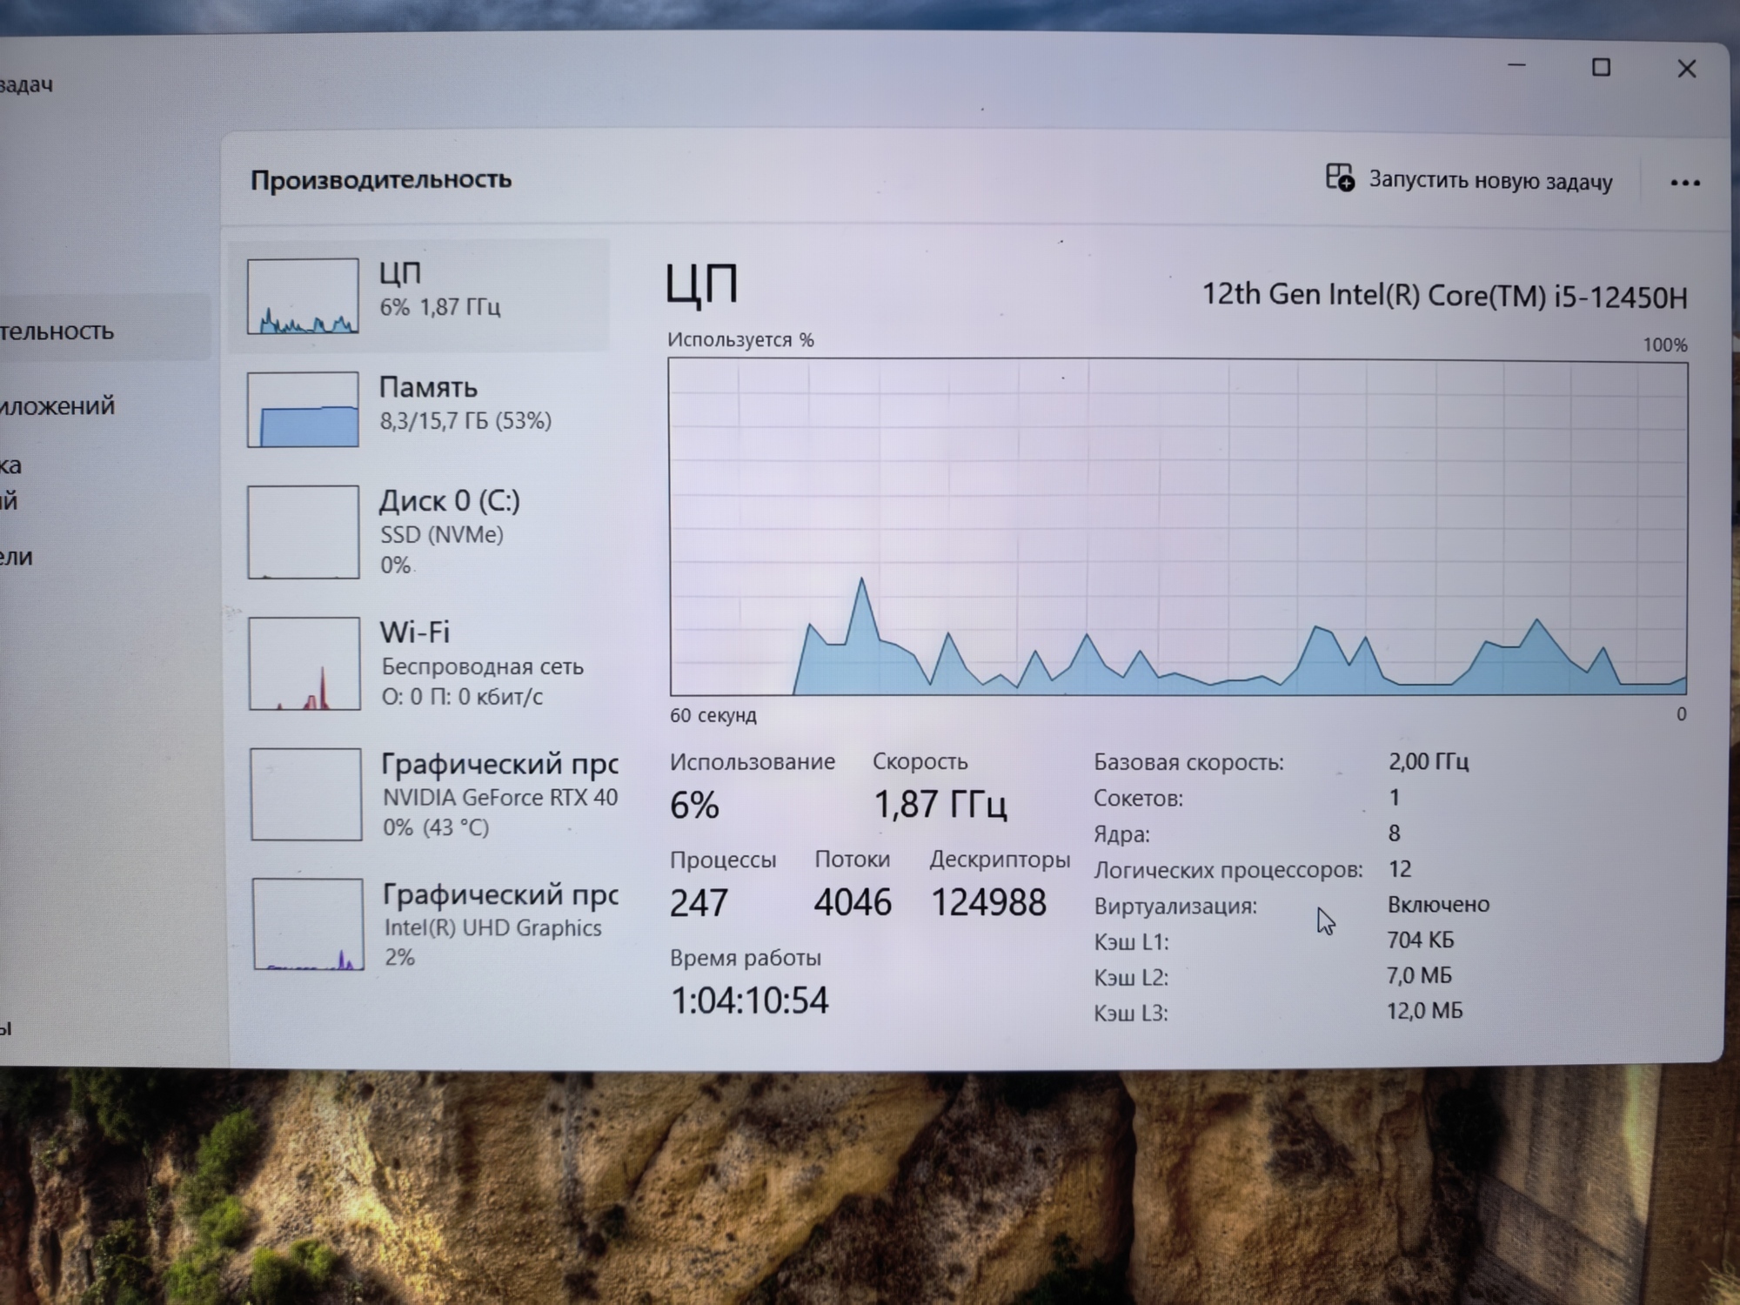Screen dimensions: 1740x1305
Task: Click the Ядра value 8
Action: [1395, 833]
